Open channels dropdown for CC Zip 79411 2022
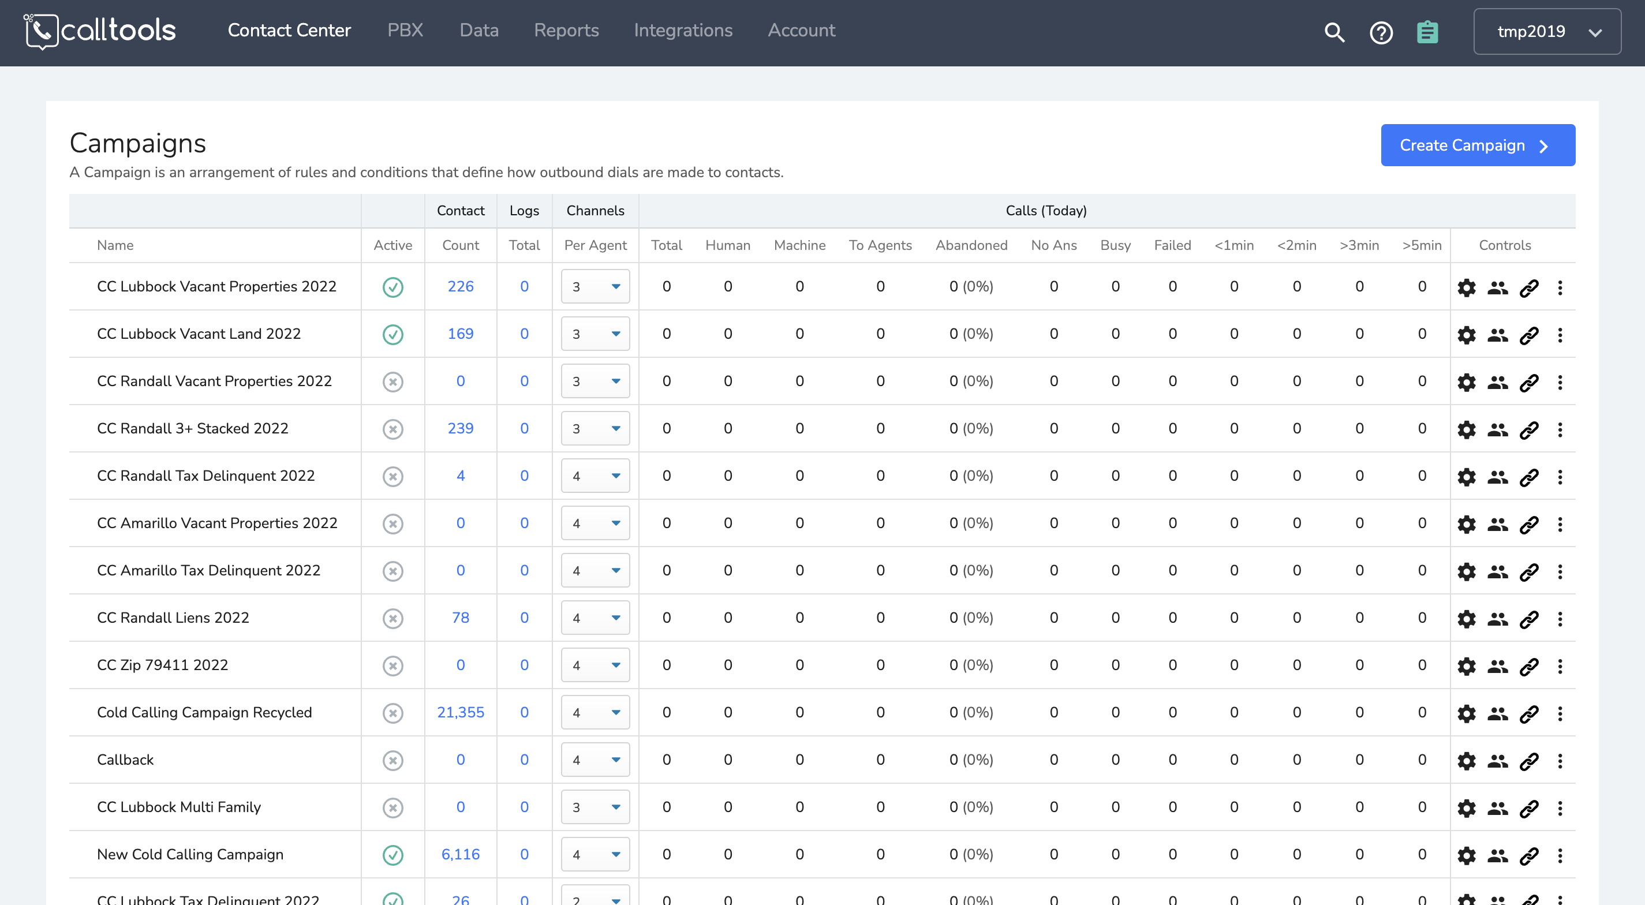The image size is (1645, 905). (595, 665)
